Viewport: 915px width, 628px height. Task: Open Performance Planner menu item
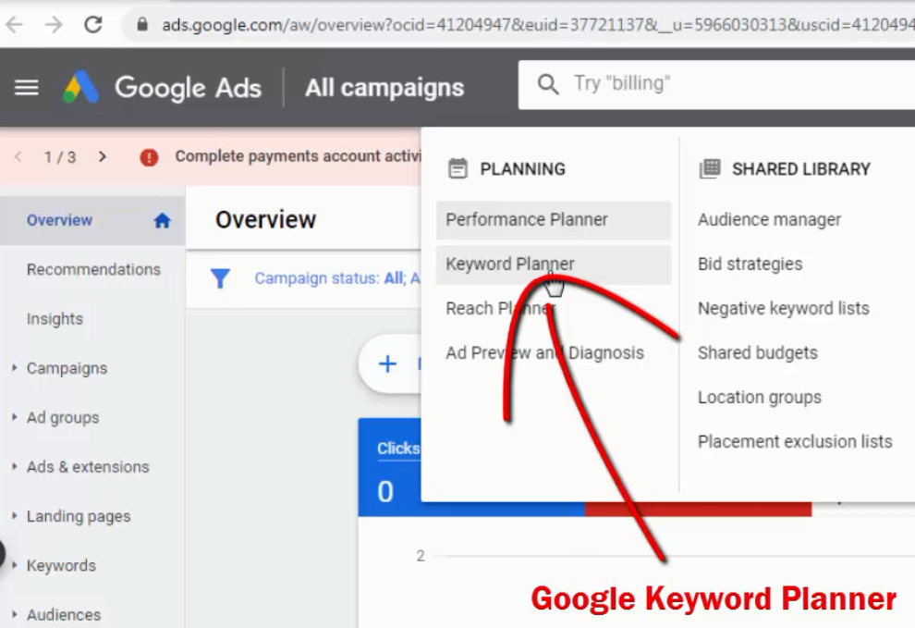pyautogui.click(x=527, y=220)
